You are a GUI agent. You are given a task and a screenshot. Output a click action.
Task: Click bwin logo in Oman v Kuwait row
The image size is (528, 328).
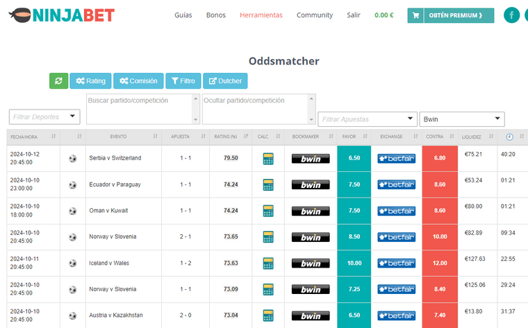point(311,211)
